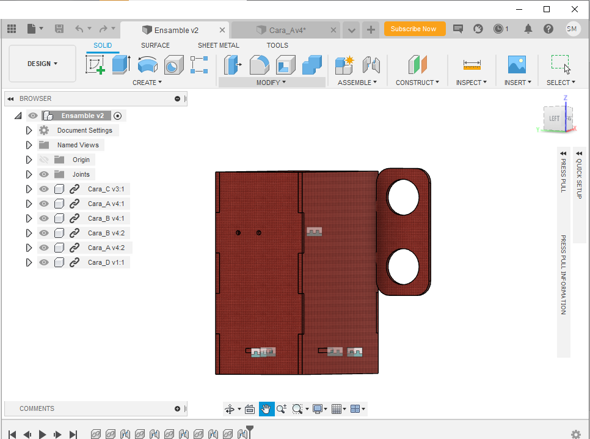Open the File menu icon

click(32, 29)
